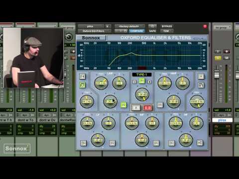Click the LMF gain knob
This screenshot has height=179, width=239.
click(110, 101)
